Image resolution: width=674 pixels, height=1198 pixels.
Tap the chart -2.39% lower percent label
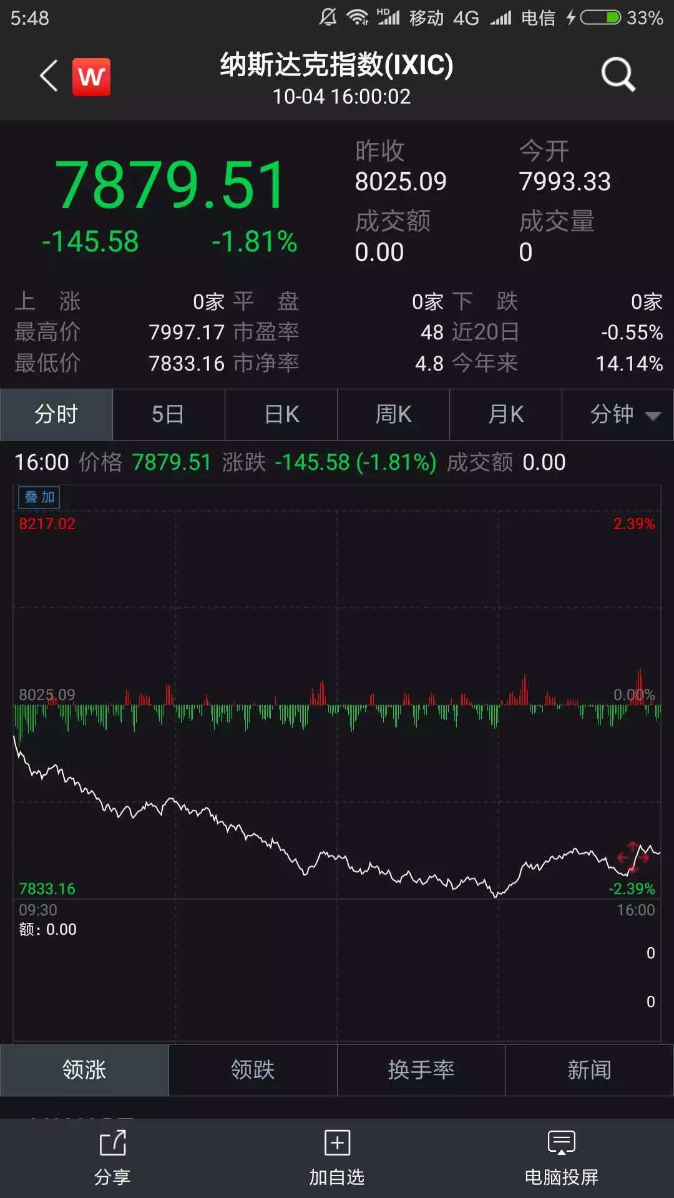point(632,889)
